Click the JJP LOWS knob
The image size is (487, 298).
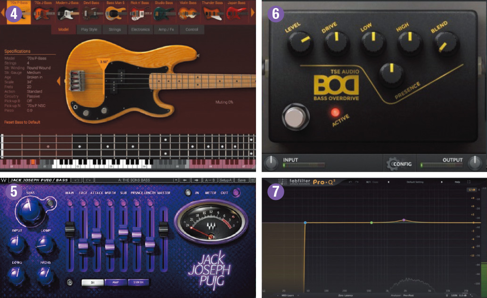(17, 275)
